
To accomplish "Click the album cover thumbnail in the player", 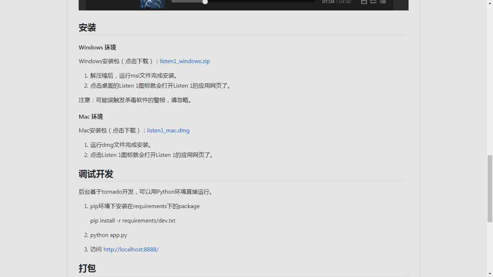I will click(x=152, y=4).
